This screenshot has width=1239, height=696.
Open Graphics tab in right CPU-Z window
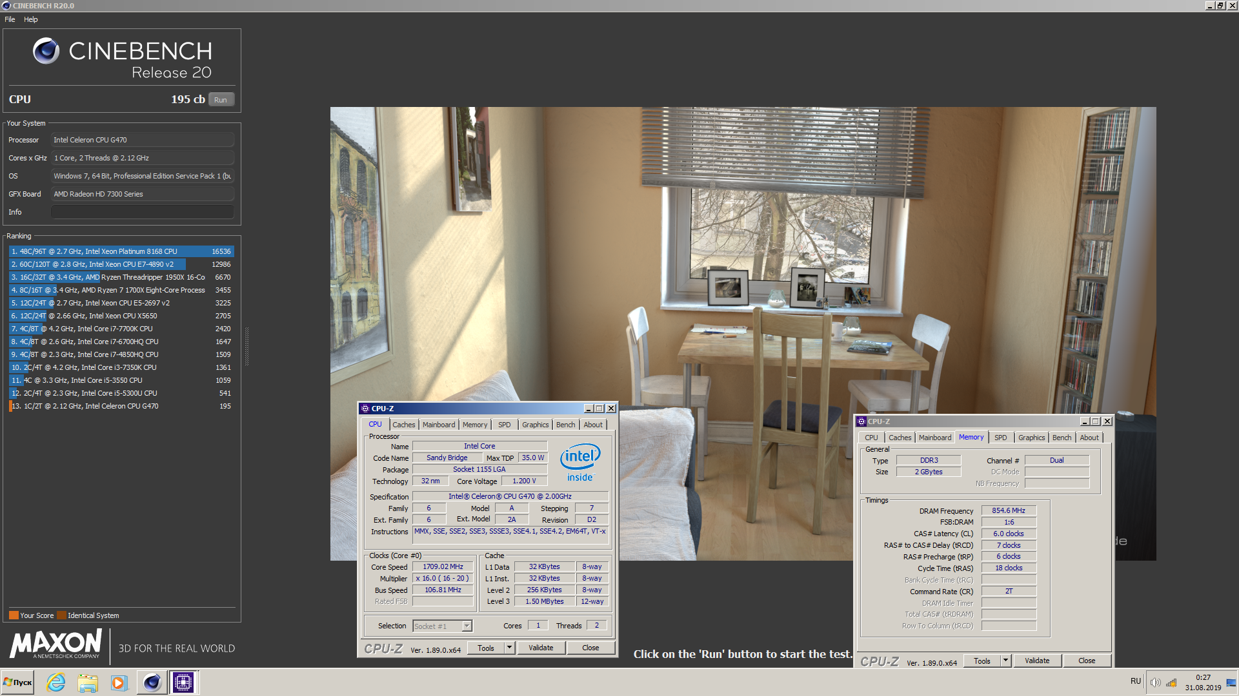click(1032, 438)
